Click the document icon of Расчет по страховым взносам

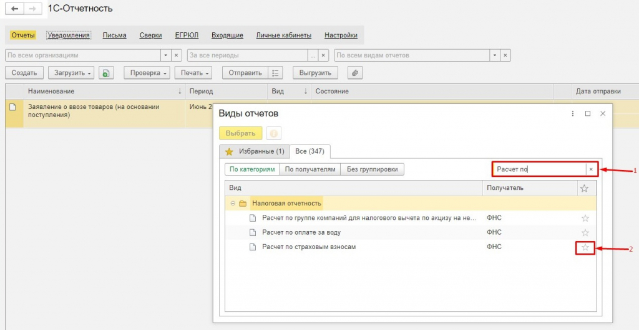coord(253,247)
